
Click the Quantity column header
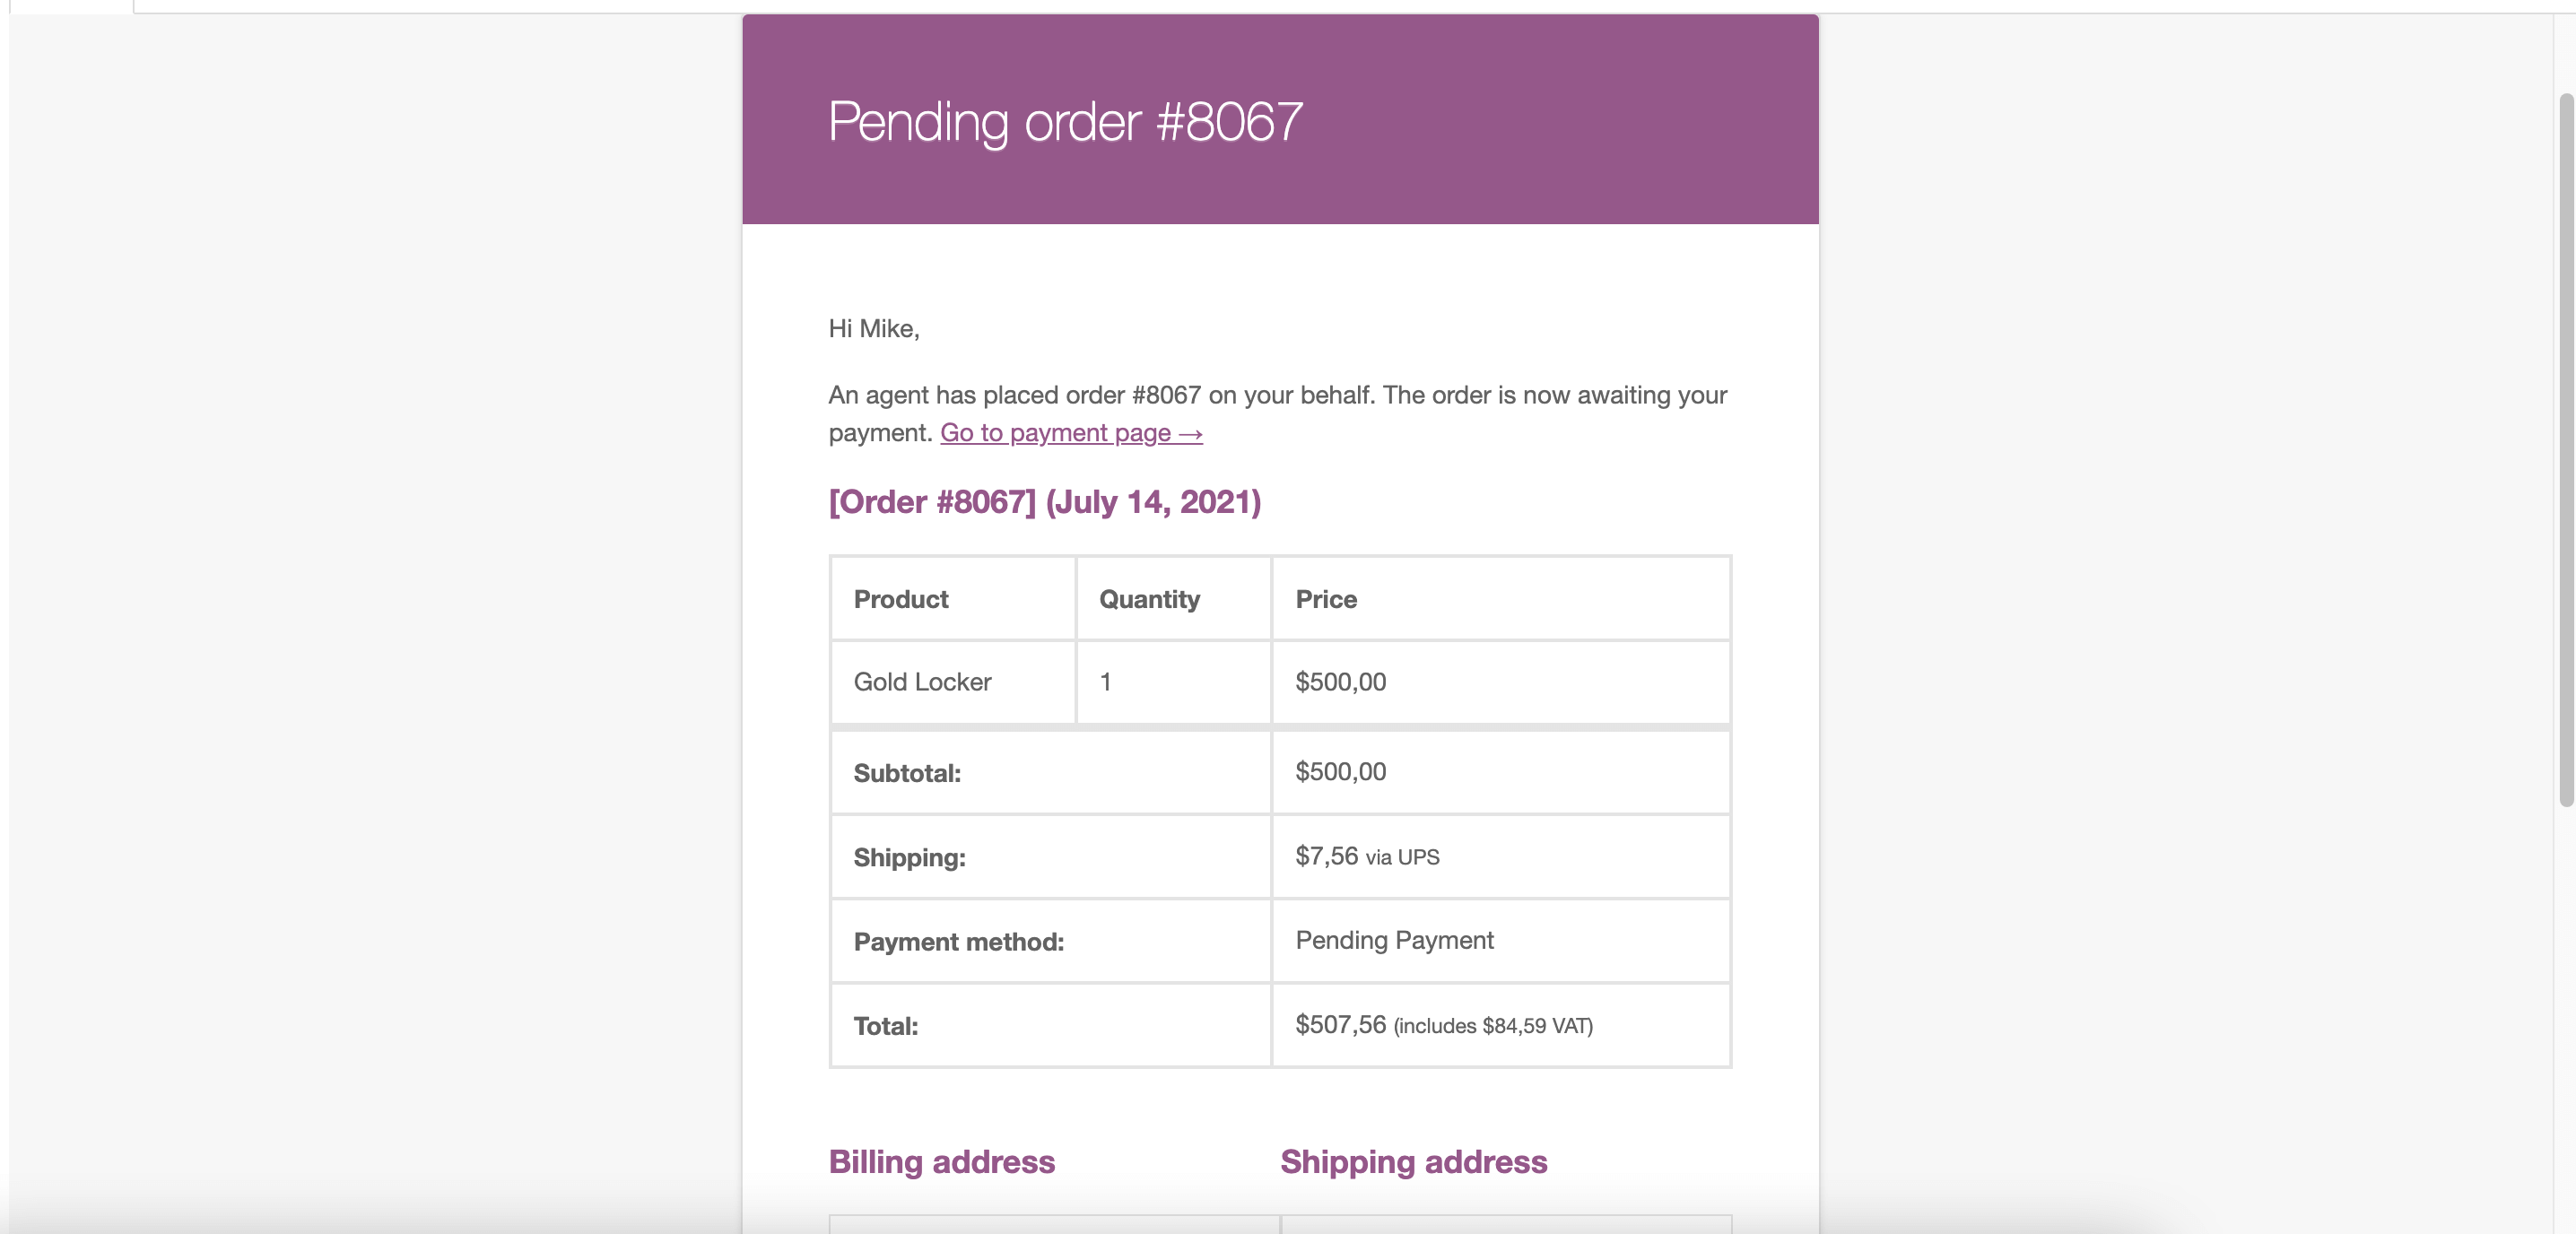(1148, 599)
